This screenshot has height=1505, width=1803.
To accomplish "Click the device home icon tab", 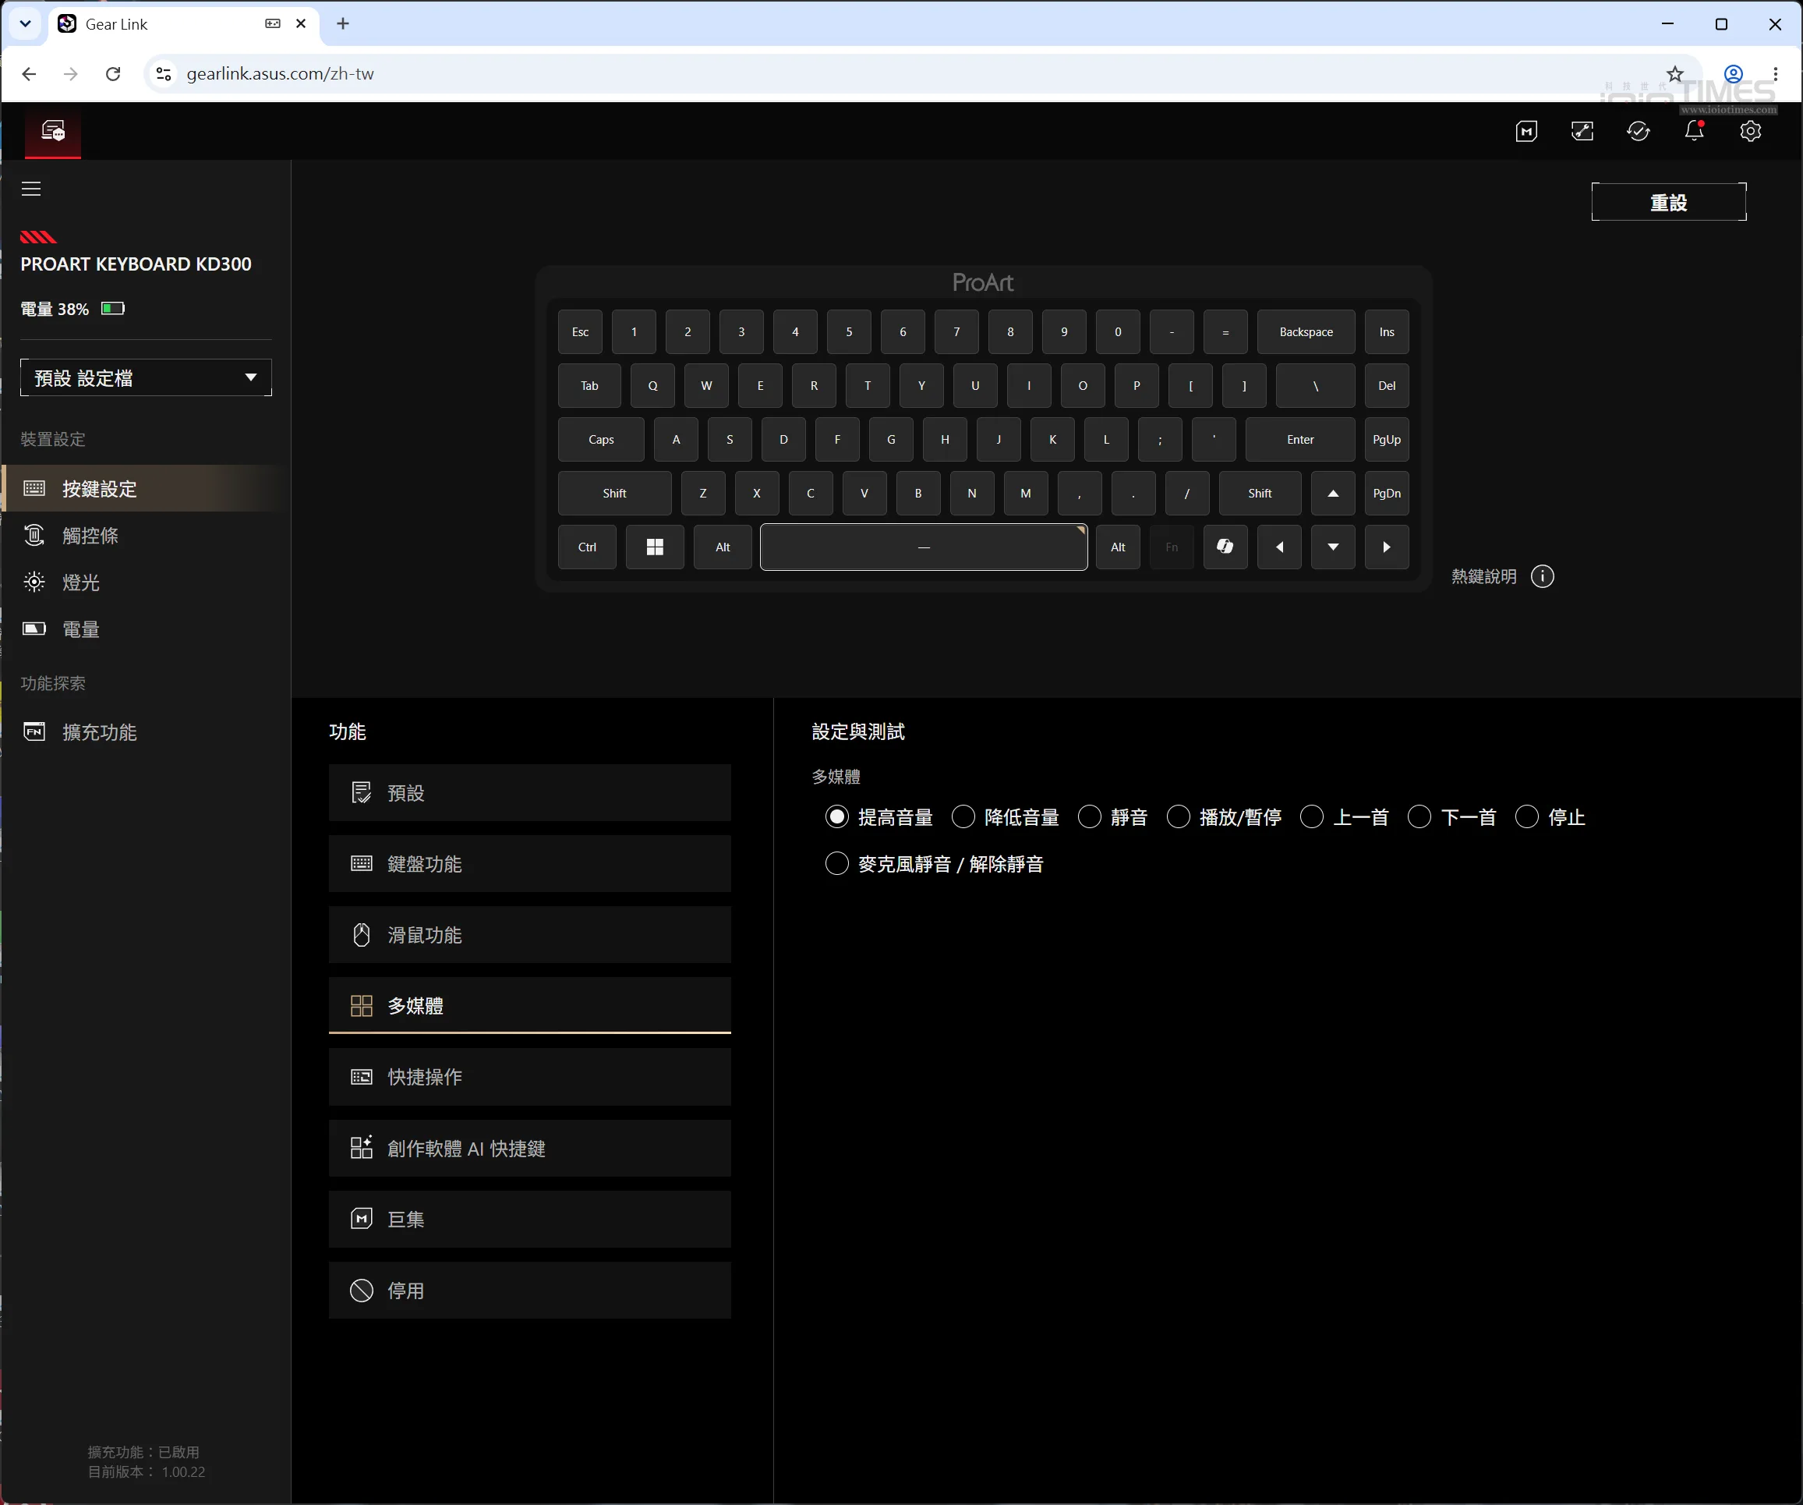I will [53, 132].
